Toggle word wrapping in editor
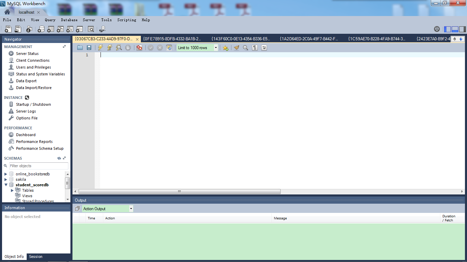Screen dimensions: 467x262 tap(264, 48)
